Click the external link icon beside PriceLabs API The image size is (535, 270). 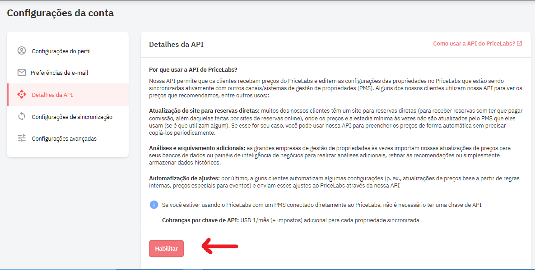point(519,43)
